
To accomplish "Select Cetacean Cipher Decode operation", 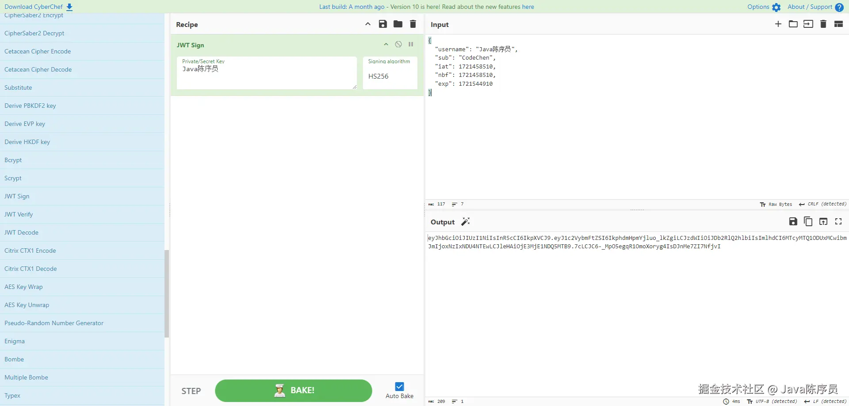I will tap(82, 69).
